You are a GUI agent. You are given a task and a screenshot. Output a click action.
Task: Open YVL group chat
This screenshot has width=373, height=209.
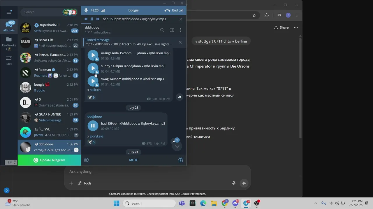[49, 132]
